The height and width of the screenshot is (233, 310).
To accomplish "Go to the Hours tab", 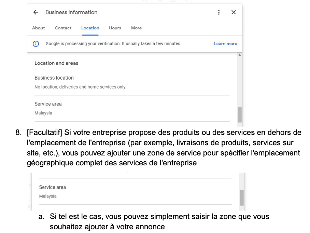I will pos(115,28).
